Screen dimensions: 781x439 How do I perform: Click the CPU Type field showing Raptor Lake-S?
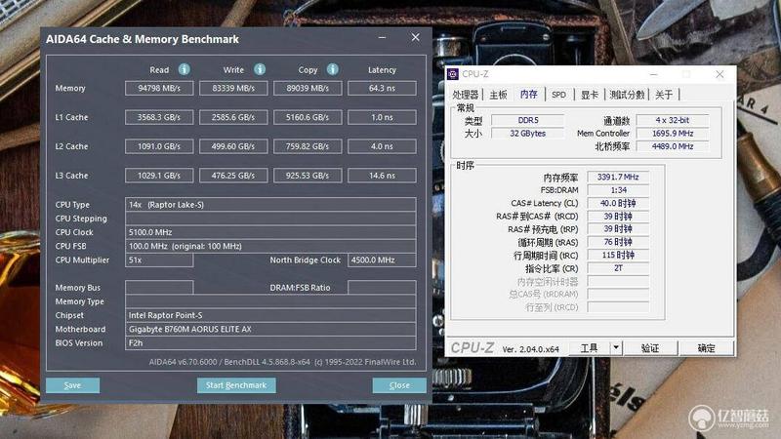click(270, 205)
